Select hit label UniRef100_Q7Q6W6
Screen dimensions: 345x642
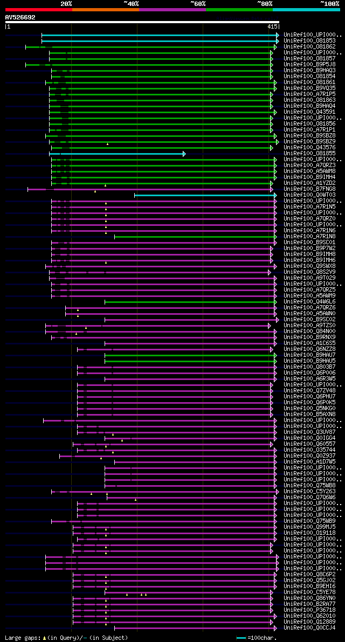(309, 498)
